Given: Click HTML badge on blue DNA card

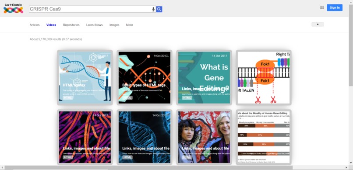Looking at the screenshot, I should pyautogui.click(x=127, y=157).
